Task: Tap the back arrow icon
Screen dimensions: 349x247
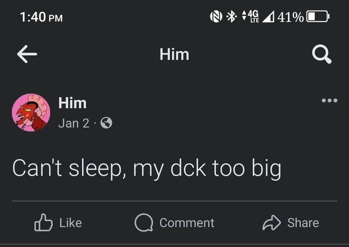Action: pyautogui.click(x=27, y=54)
